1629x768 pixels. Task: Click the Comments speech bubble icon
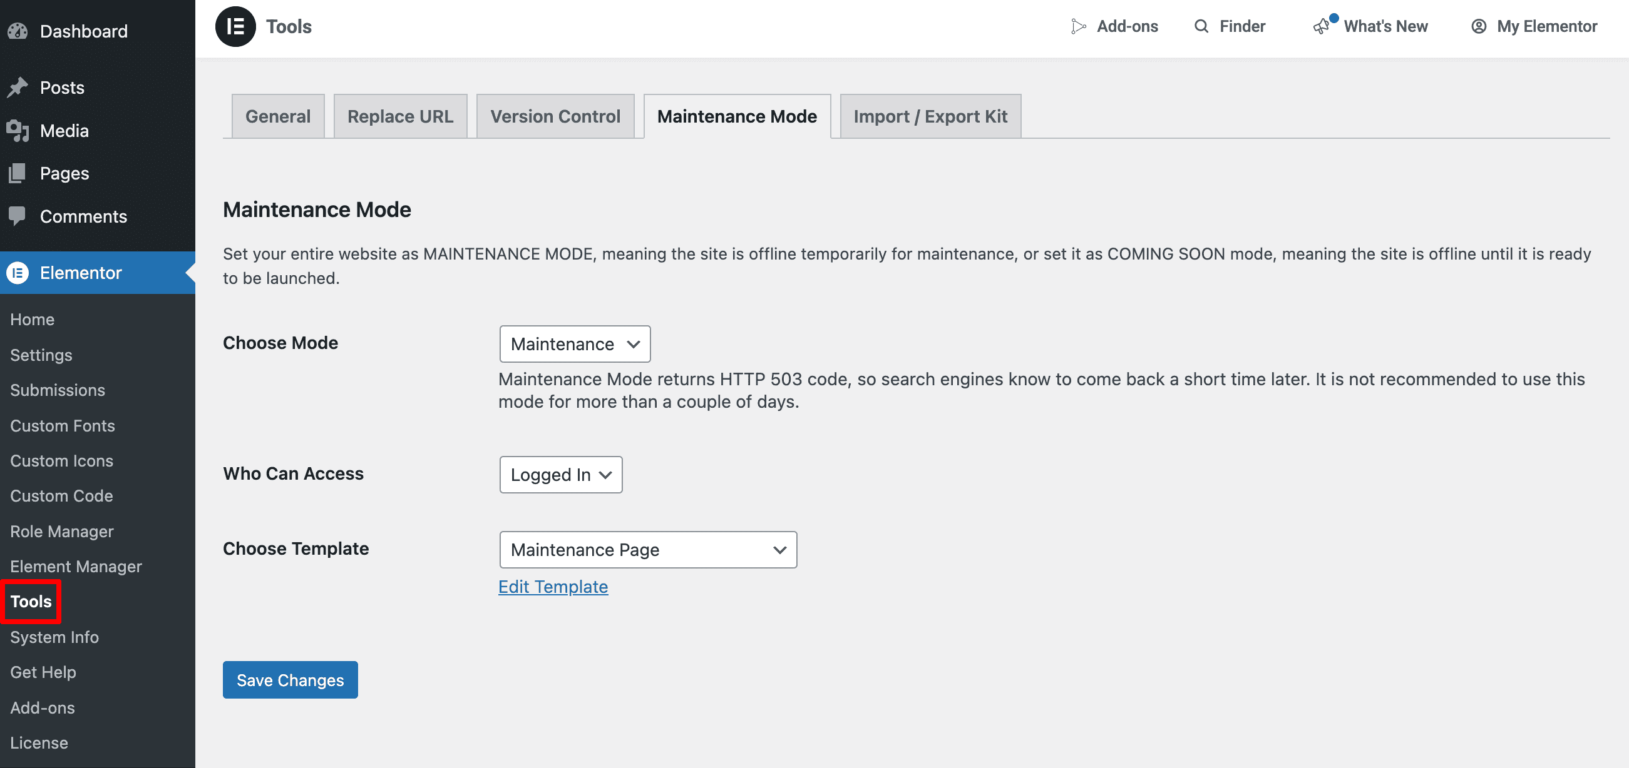(18, 216)
